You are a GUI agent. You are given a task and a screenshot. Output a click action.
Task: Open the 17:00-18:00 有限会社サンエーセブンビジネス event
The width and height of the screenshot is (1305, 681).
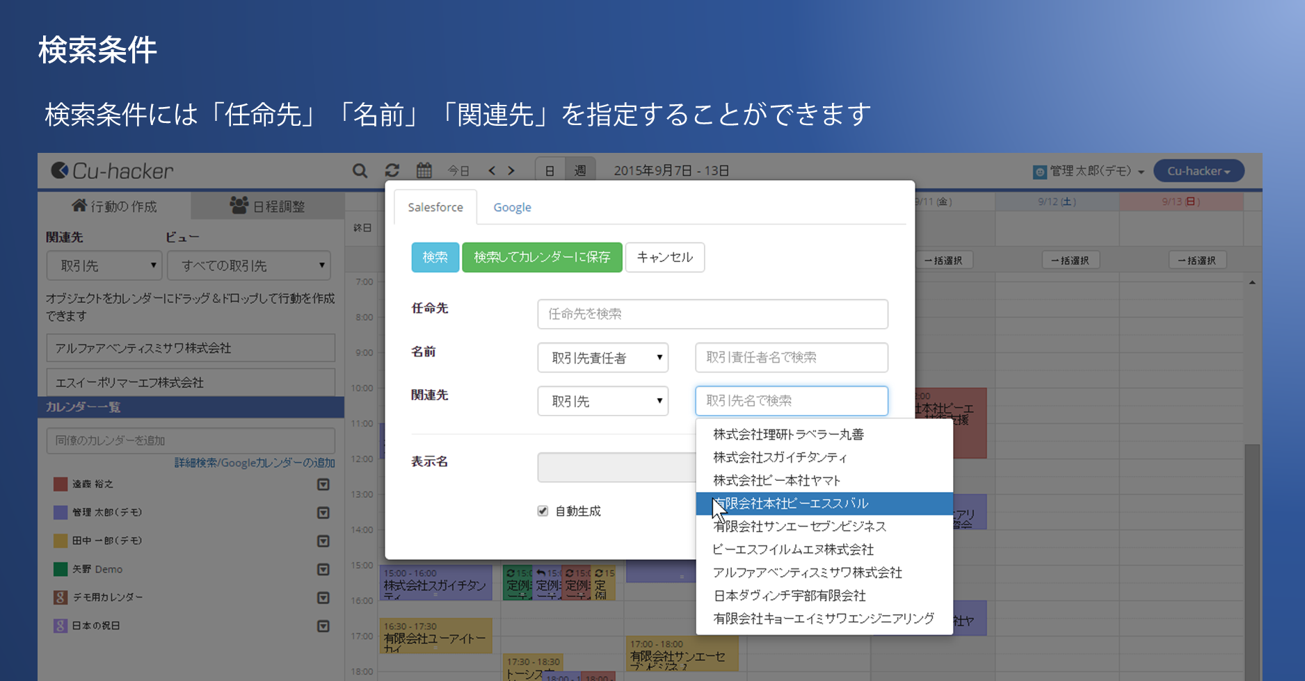click(x=682, y=654)
